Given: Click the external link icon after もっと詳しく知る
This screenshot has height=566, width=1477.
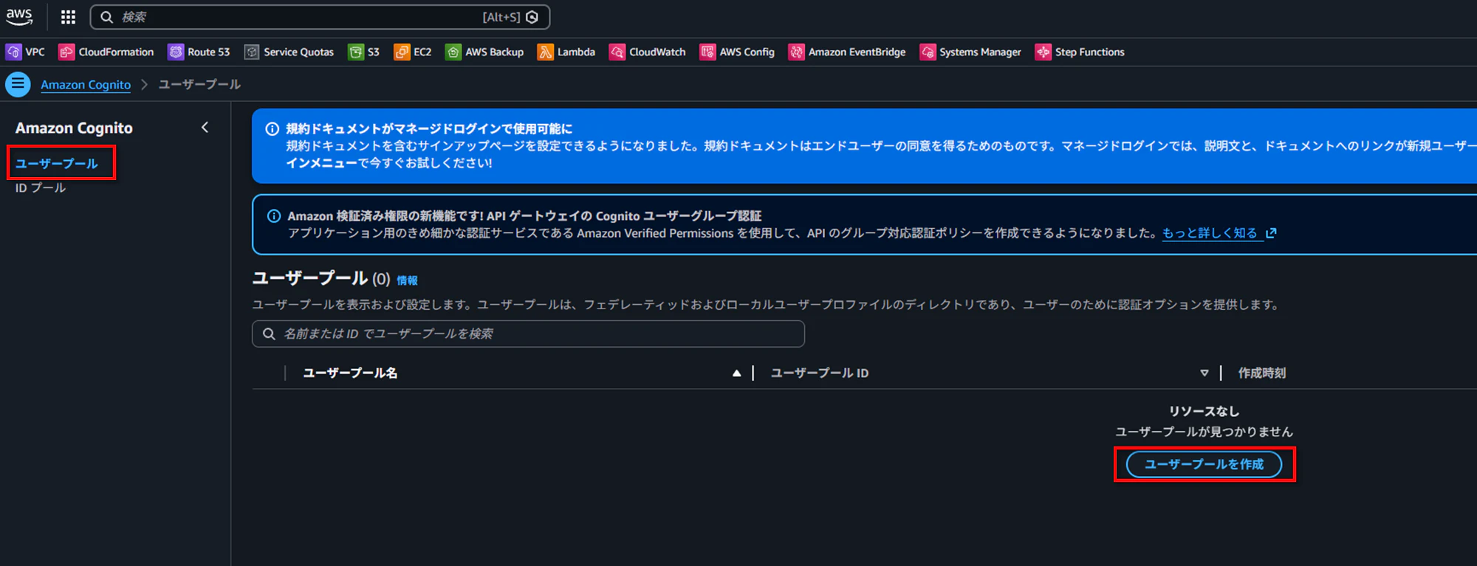Looking at the screenshot, I should tap(1271, 233).
